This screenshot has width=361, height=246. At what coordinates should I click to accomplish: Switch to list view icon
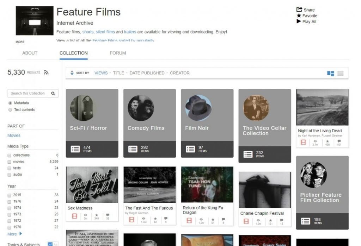point(341,73)
